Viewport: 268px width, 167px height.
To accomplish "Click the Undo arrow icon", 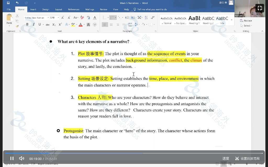I will click(x=17, y=3).
